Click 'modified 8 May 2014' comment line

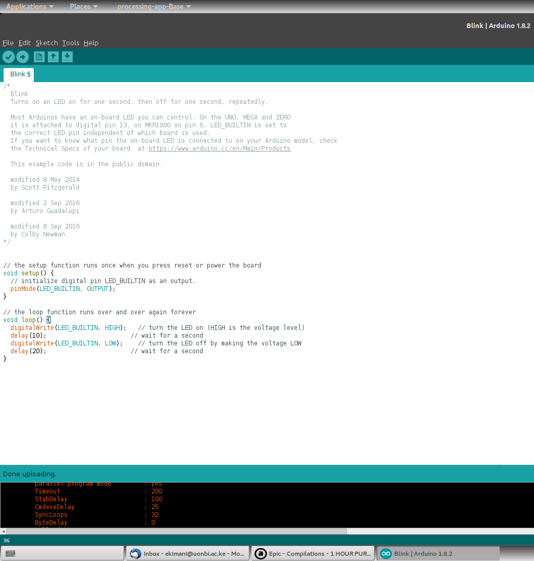pos(45,180)
